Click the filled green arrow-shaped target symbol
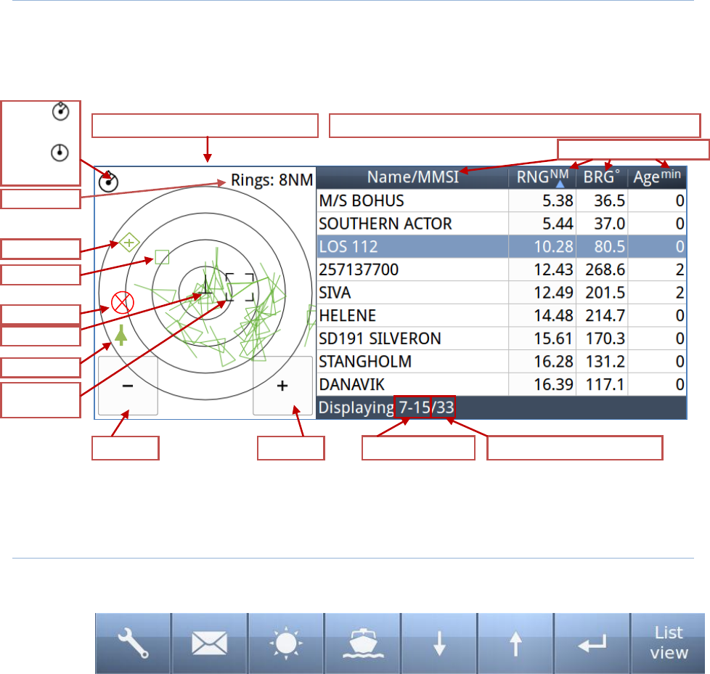Image resolution: width=710 pixels, height=674 pixels. click(x=121, y=335)
